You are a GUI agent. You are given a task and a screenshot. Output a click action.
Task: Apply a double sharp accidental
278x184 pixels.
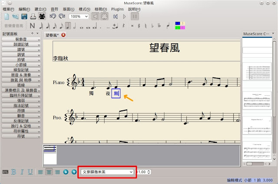pos(132,26)
